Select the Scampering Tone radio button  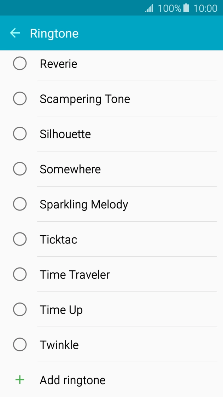tap(20, 98)
